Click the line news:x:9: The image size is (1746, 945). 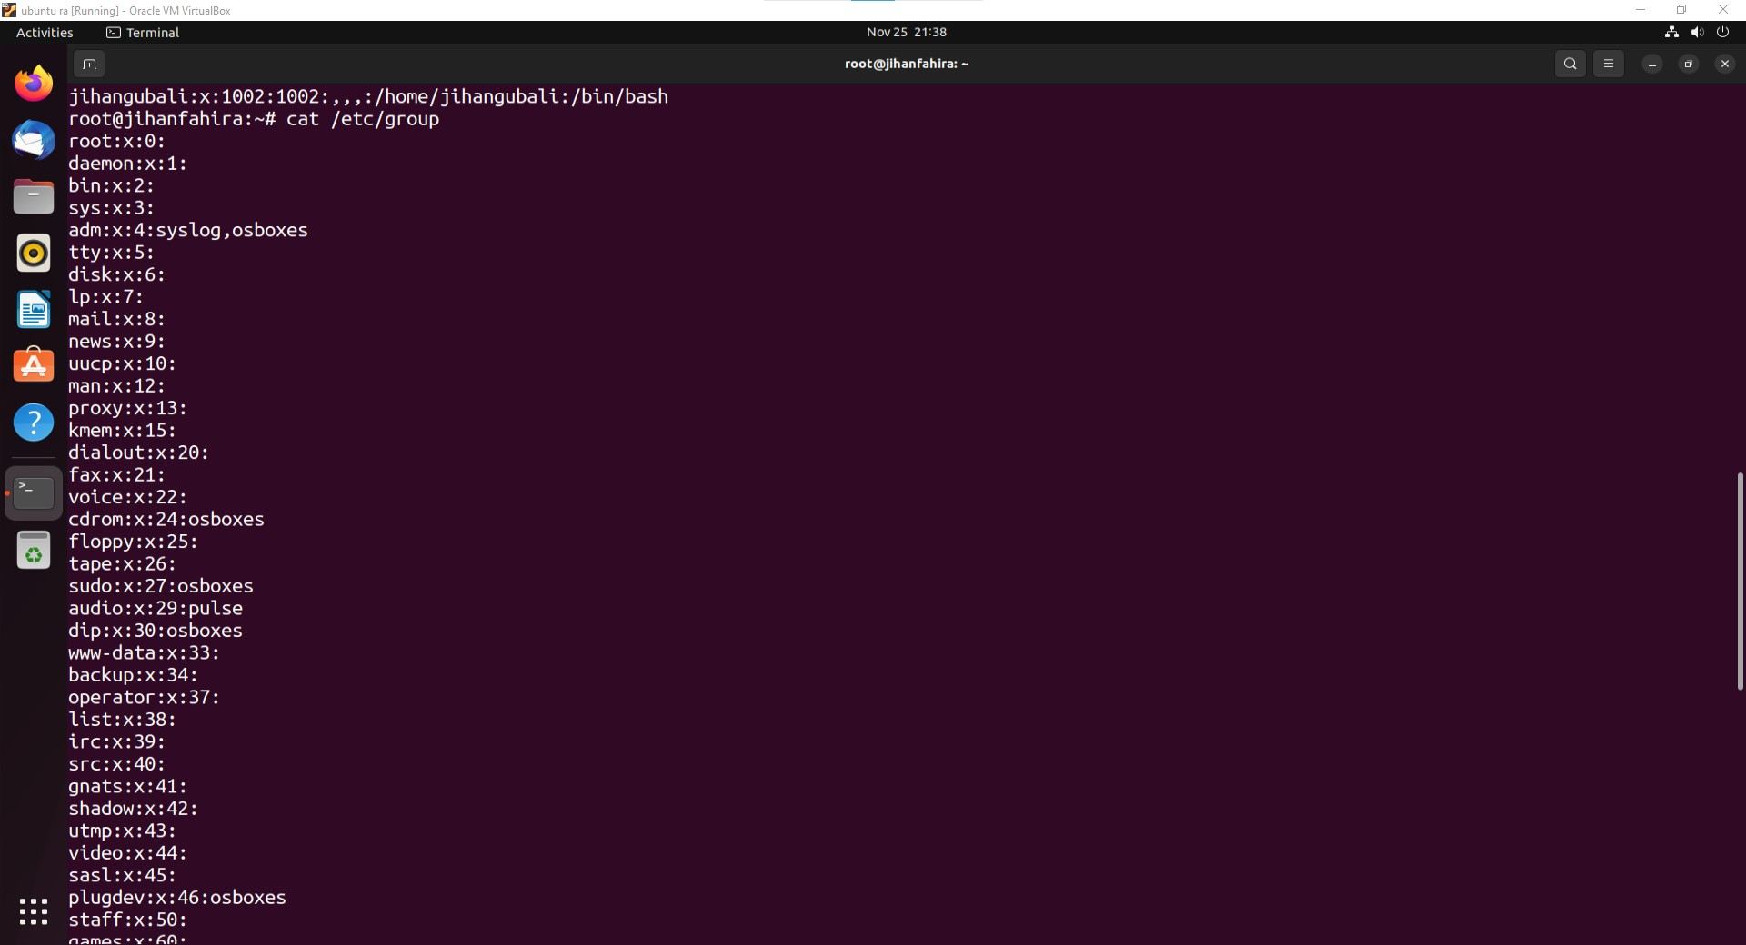117,342
